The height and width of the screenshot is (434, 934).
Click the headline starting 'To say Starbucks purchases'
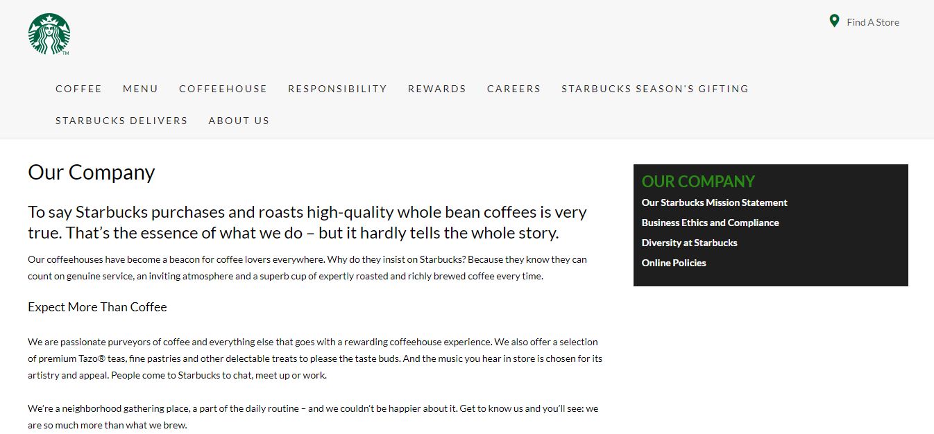coord(307,222)
